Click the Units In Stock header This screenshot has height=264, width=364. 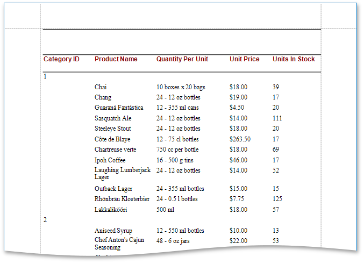(x=294, y=59)
